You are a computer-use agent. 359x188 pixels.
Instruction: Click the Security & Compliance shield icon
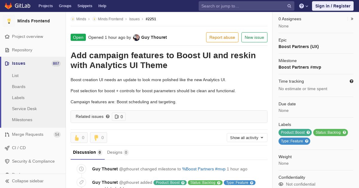pyautogui.click(x=7, y=161)
